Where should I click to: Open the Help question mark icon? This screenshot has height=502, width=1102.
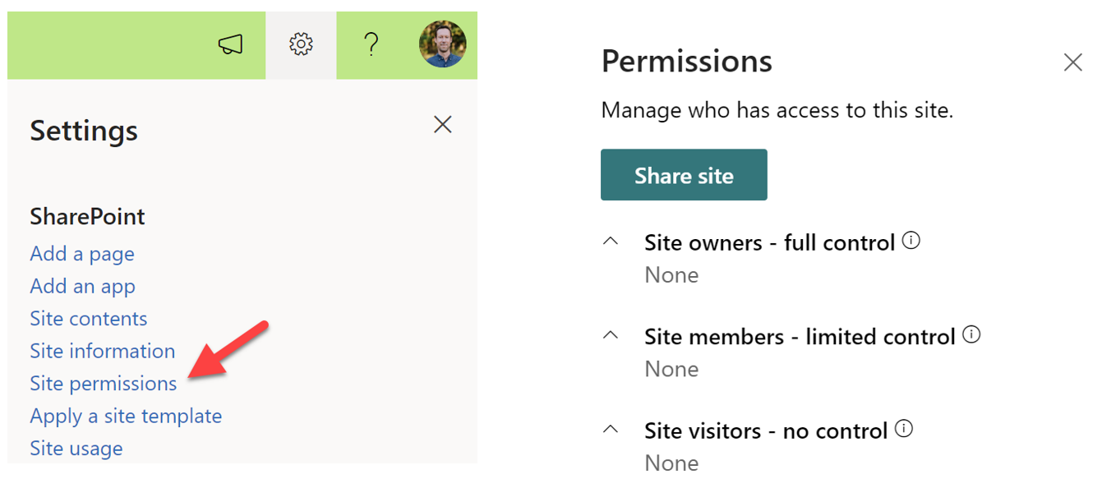371,45
